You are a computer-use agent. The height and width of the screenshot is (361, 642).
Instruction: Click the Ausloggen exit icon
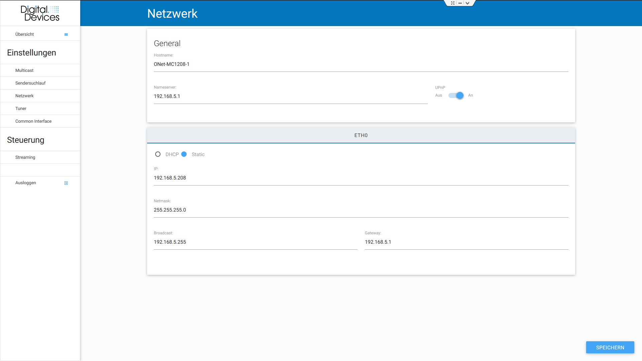(66, 183)
